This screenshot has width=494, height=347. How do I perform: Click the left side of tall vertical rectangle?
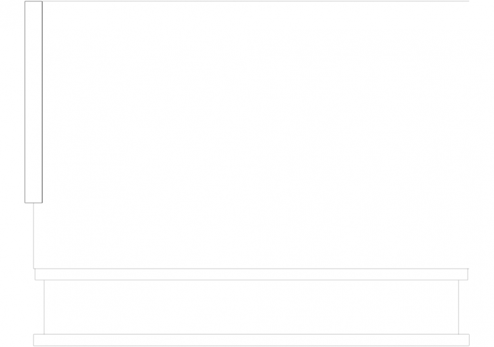(x=25, y=102)
